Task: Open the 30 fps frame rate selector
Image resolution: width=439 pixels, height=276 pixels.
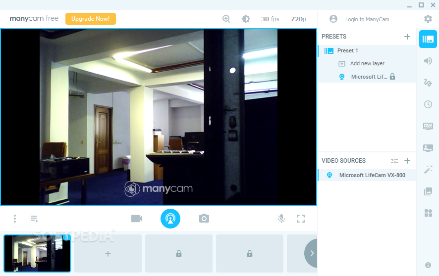Action: tap(270, 19)
